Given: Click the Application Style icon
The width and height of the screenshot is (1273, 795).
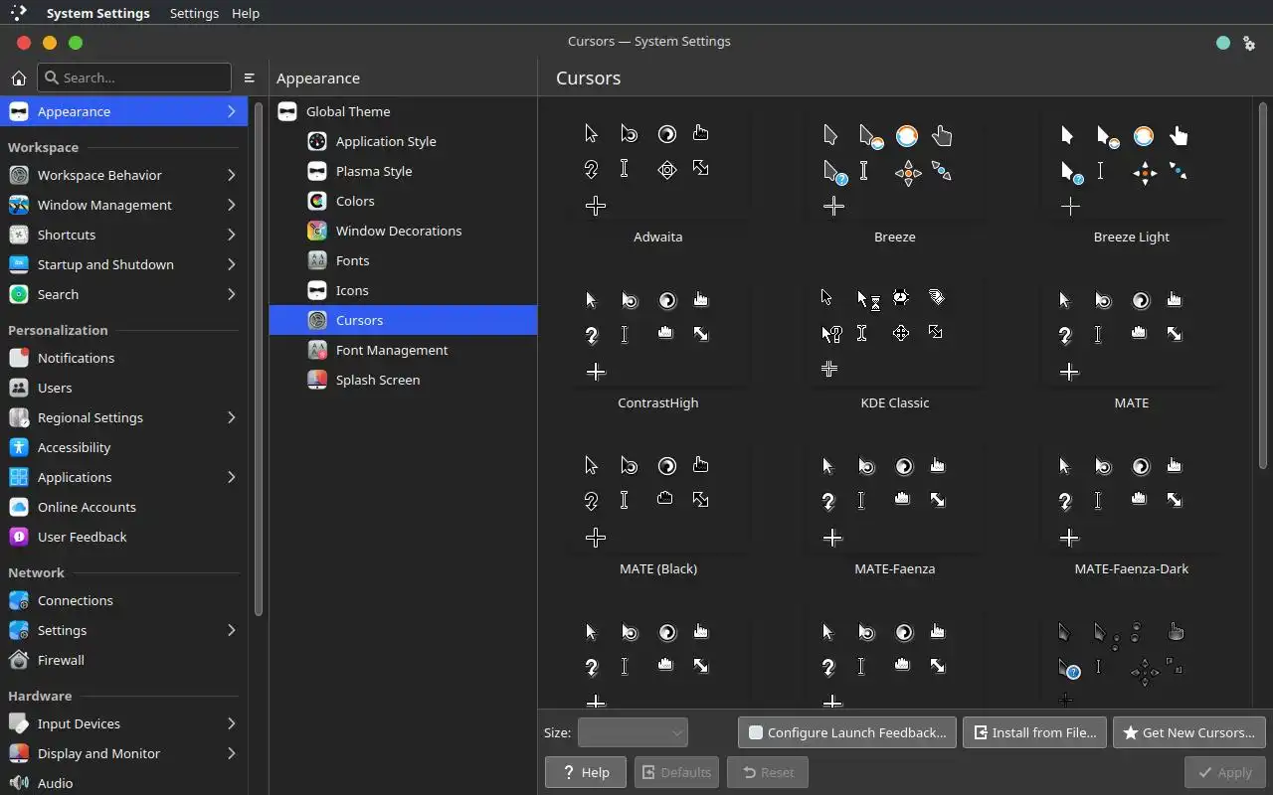Looking at the screenshot, I should (317, 141).
